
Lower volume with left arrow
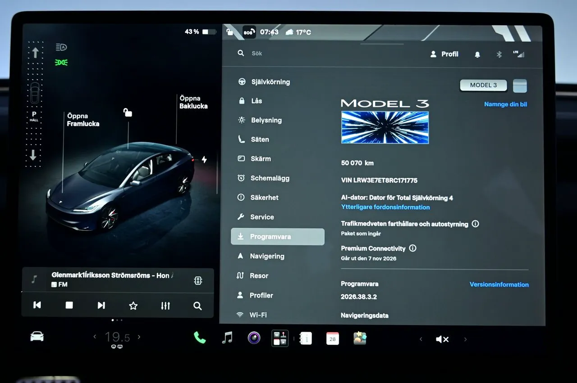pos(421,339)
